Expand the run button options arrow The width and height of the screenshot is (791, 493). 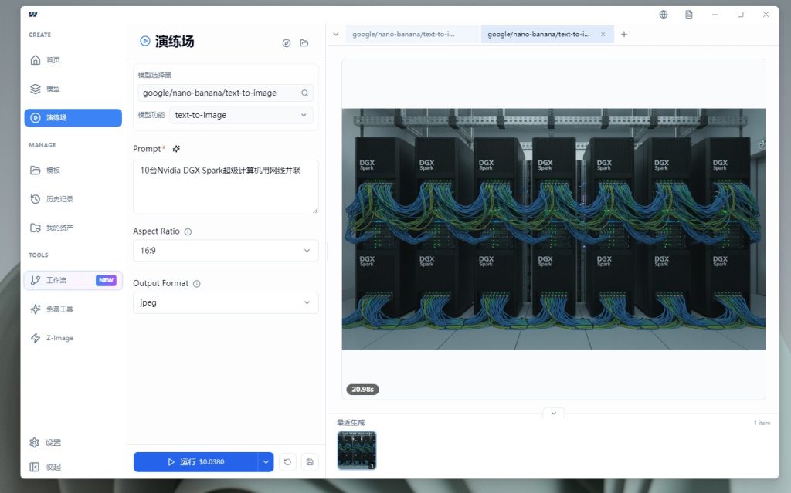(266, 461)
